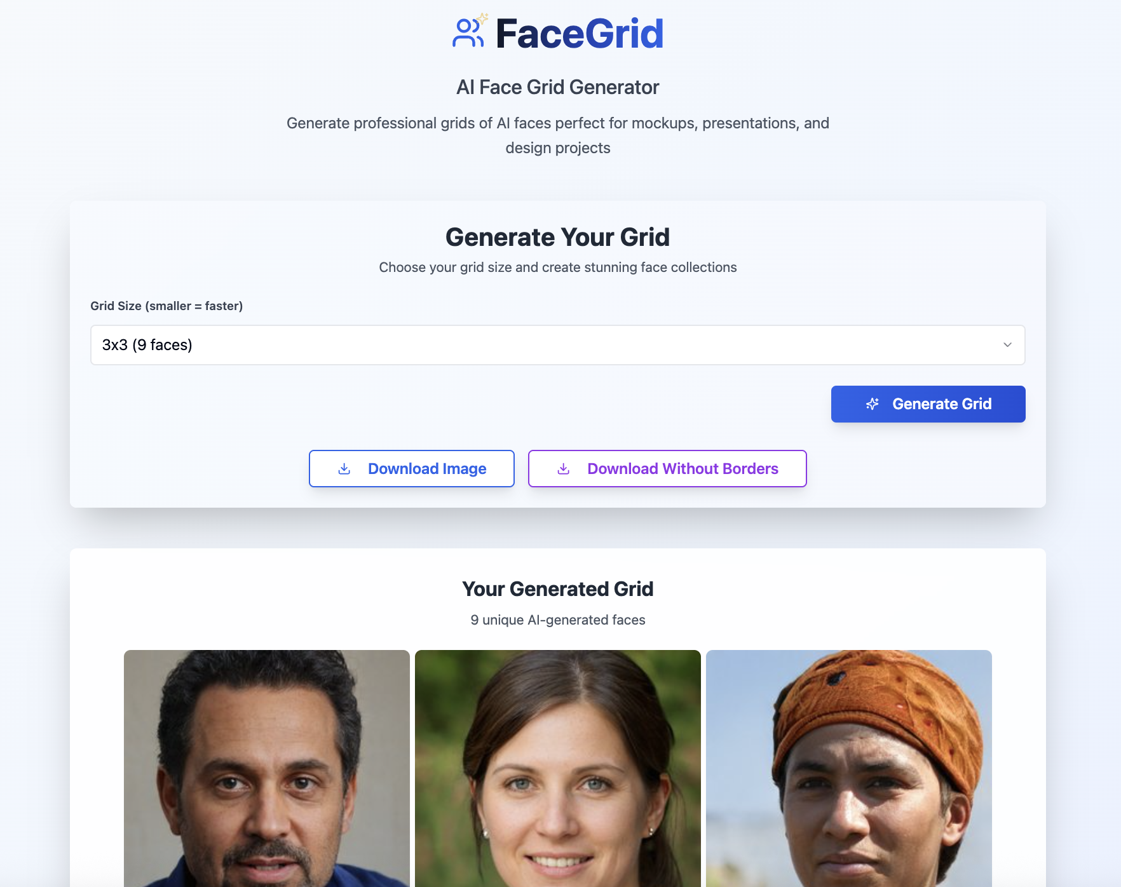
Task: Click the download icon inside Download Image button
Action: point(343,468)
